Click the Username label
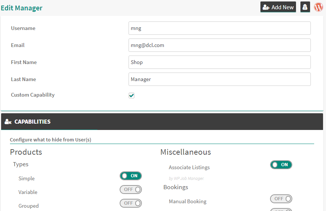This screenshot has width=326, height=211. coord(23,28)
